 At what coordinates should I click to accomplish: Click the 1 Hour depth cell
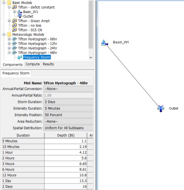click(x=66, y=152)
